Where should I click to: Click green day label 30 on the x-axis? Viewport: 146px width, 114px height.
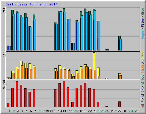[x=133, y=111]
